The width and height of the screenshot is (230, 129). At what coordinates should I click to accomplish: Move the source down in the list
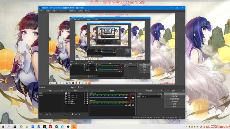point(79,114)
